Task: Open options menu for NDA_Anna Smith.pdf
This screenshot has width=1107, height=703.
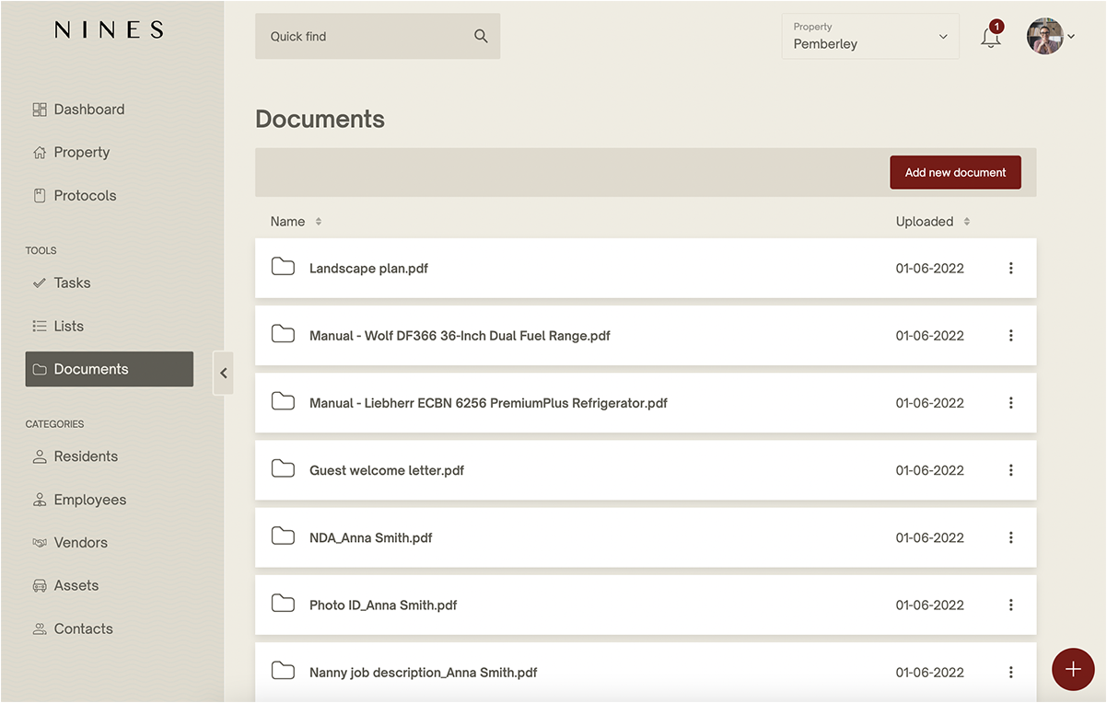Action: tap(1010, 537)
